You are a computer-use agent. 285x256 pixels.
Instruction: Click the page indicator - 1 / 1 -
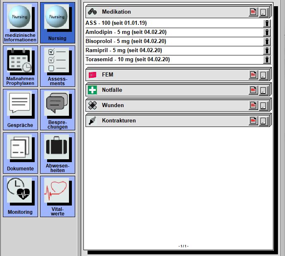(x=183, y=246)
